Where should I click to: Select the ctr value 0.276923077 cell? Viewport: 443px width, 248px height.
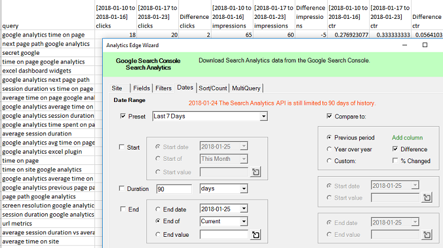[348, 35]
